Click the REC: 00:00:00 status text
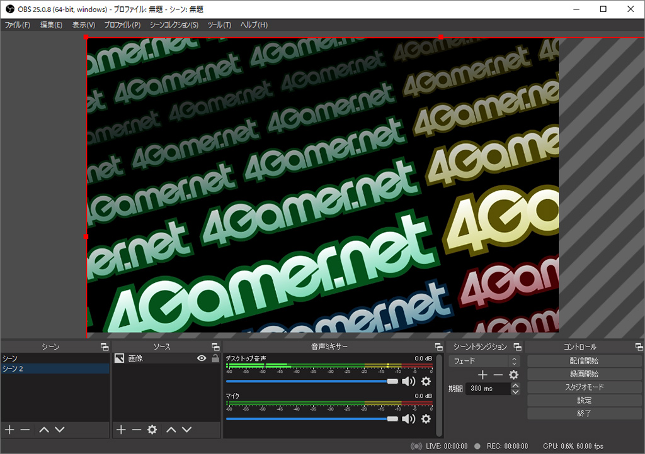The image size is (645, 454). click(507, 446)
